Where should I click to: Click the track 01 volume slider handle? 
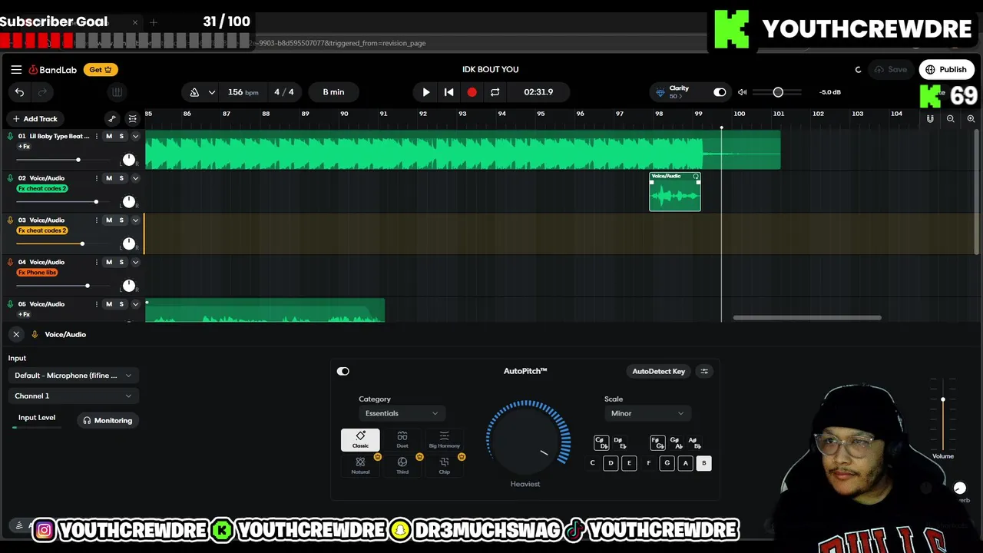78,160
